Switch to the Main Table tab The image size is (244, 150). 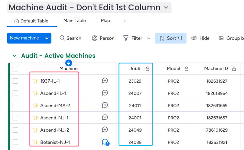coord(75,21)
